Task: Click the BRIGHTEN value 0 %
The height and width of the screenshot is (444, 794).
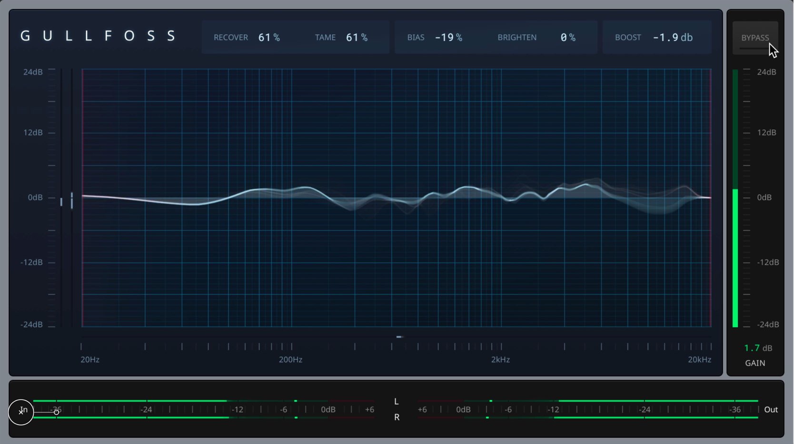Action: point(568,38)
